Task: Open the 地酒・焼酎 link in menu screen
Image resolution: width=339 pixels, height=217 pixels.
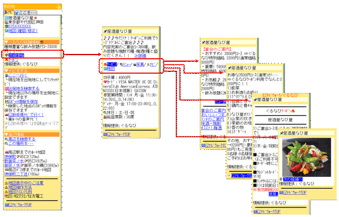Action: click(211, 123)
